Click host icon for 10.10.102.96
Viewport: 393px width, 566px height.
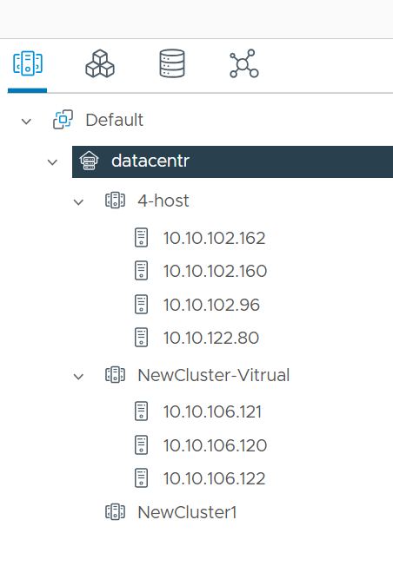(x=141, y=305)
